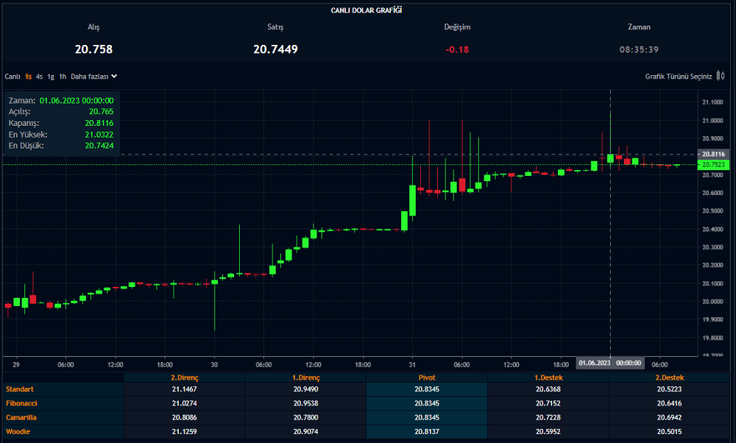736x443 pixels.
Task: Click the 1.Destek column header
Action: click(548, 378)
